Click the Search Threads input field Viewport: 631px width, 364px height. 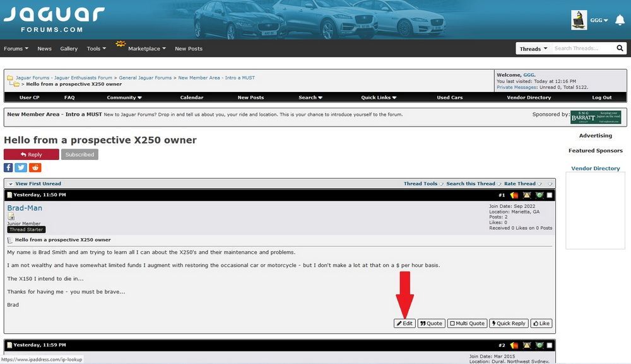pyautogui.click(x=583, y=48)
